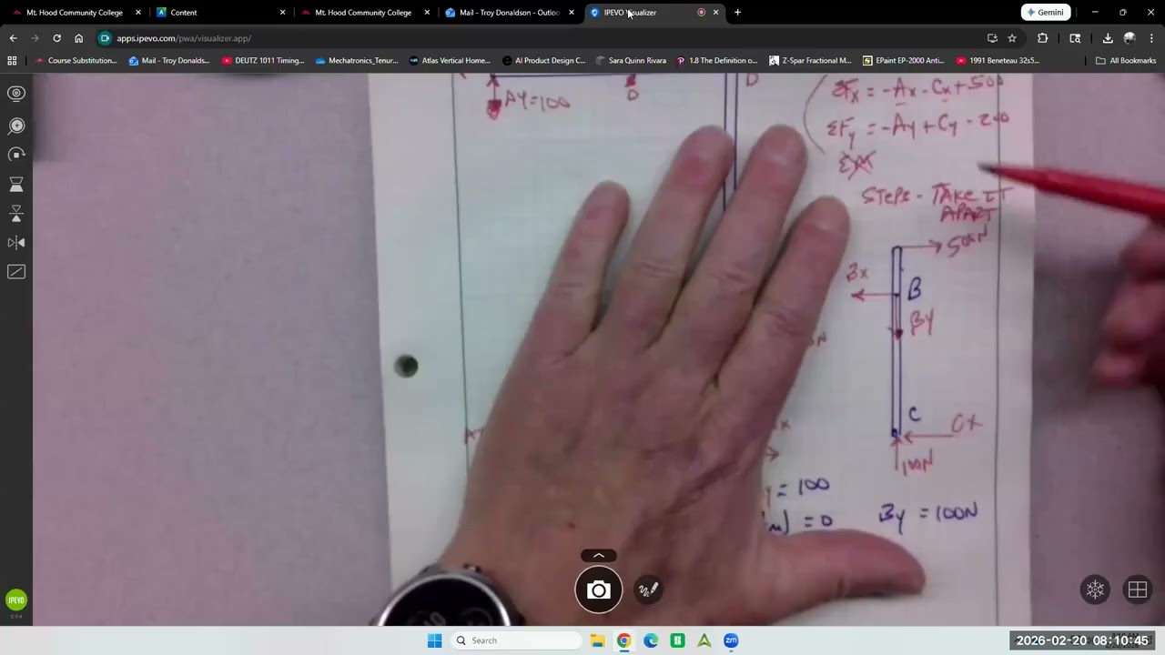Image resolution: width=1165 pixels, height=655 pixels.
Task: Go back using browser back arrow
Action: (13, 38)
